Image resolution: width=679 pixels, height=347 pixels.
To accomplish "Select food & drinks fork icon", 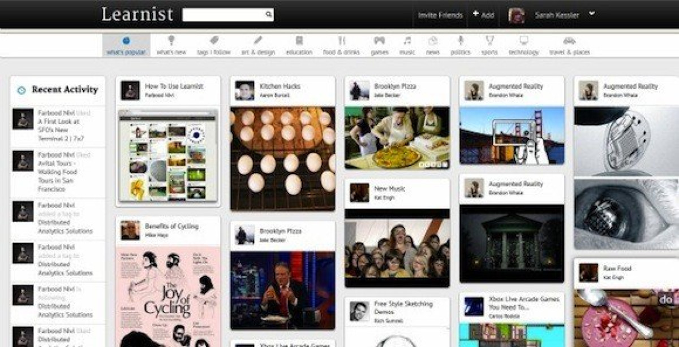I will (x=342, y=41).
